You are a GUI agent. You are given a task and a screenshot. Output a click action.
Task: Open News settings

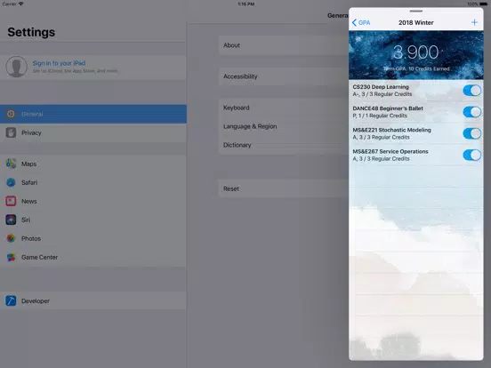[93, 201]
